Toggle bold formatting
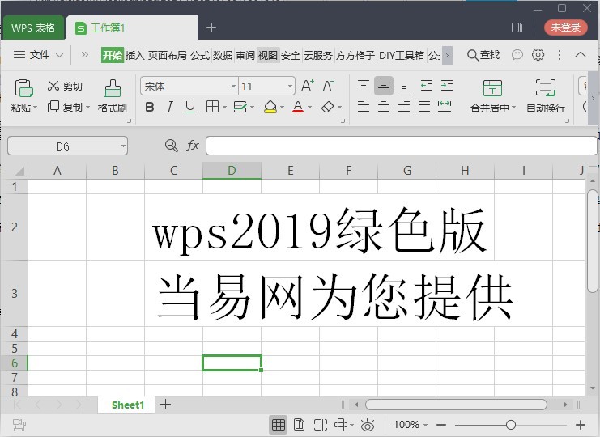 pyautogui.click(x=149, y=107)
